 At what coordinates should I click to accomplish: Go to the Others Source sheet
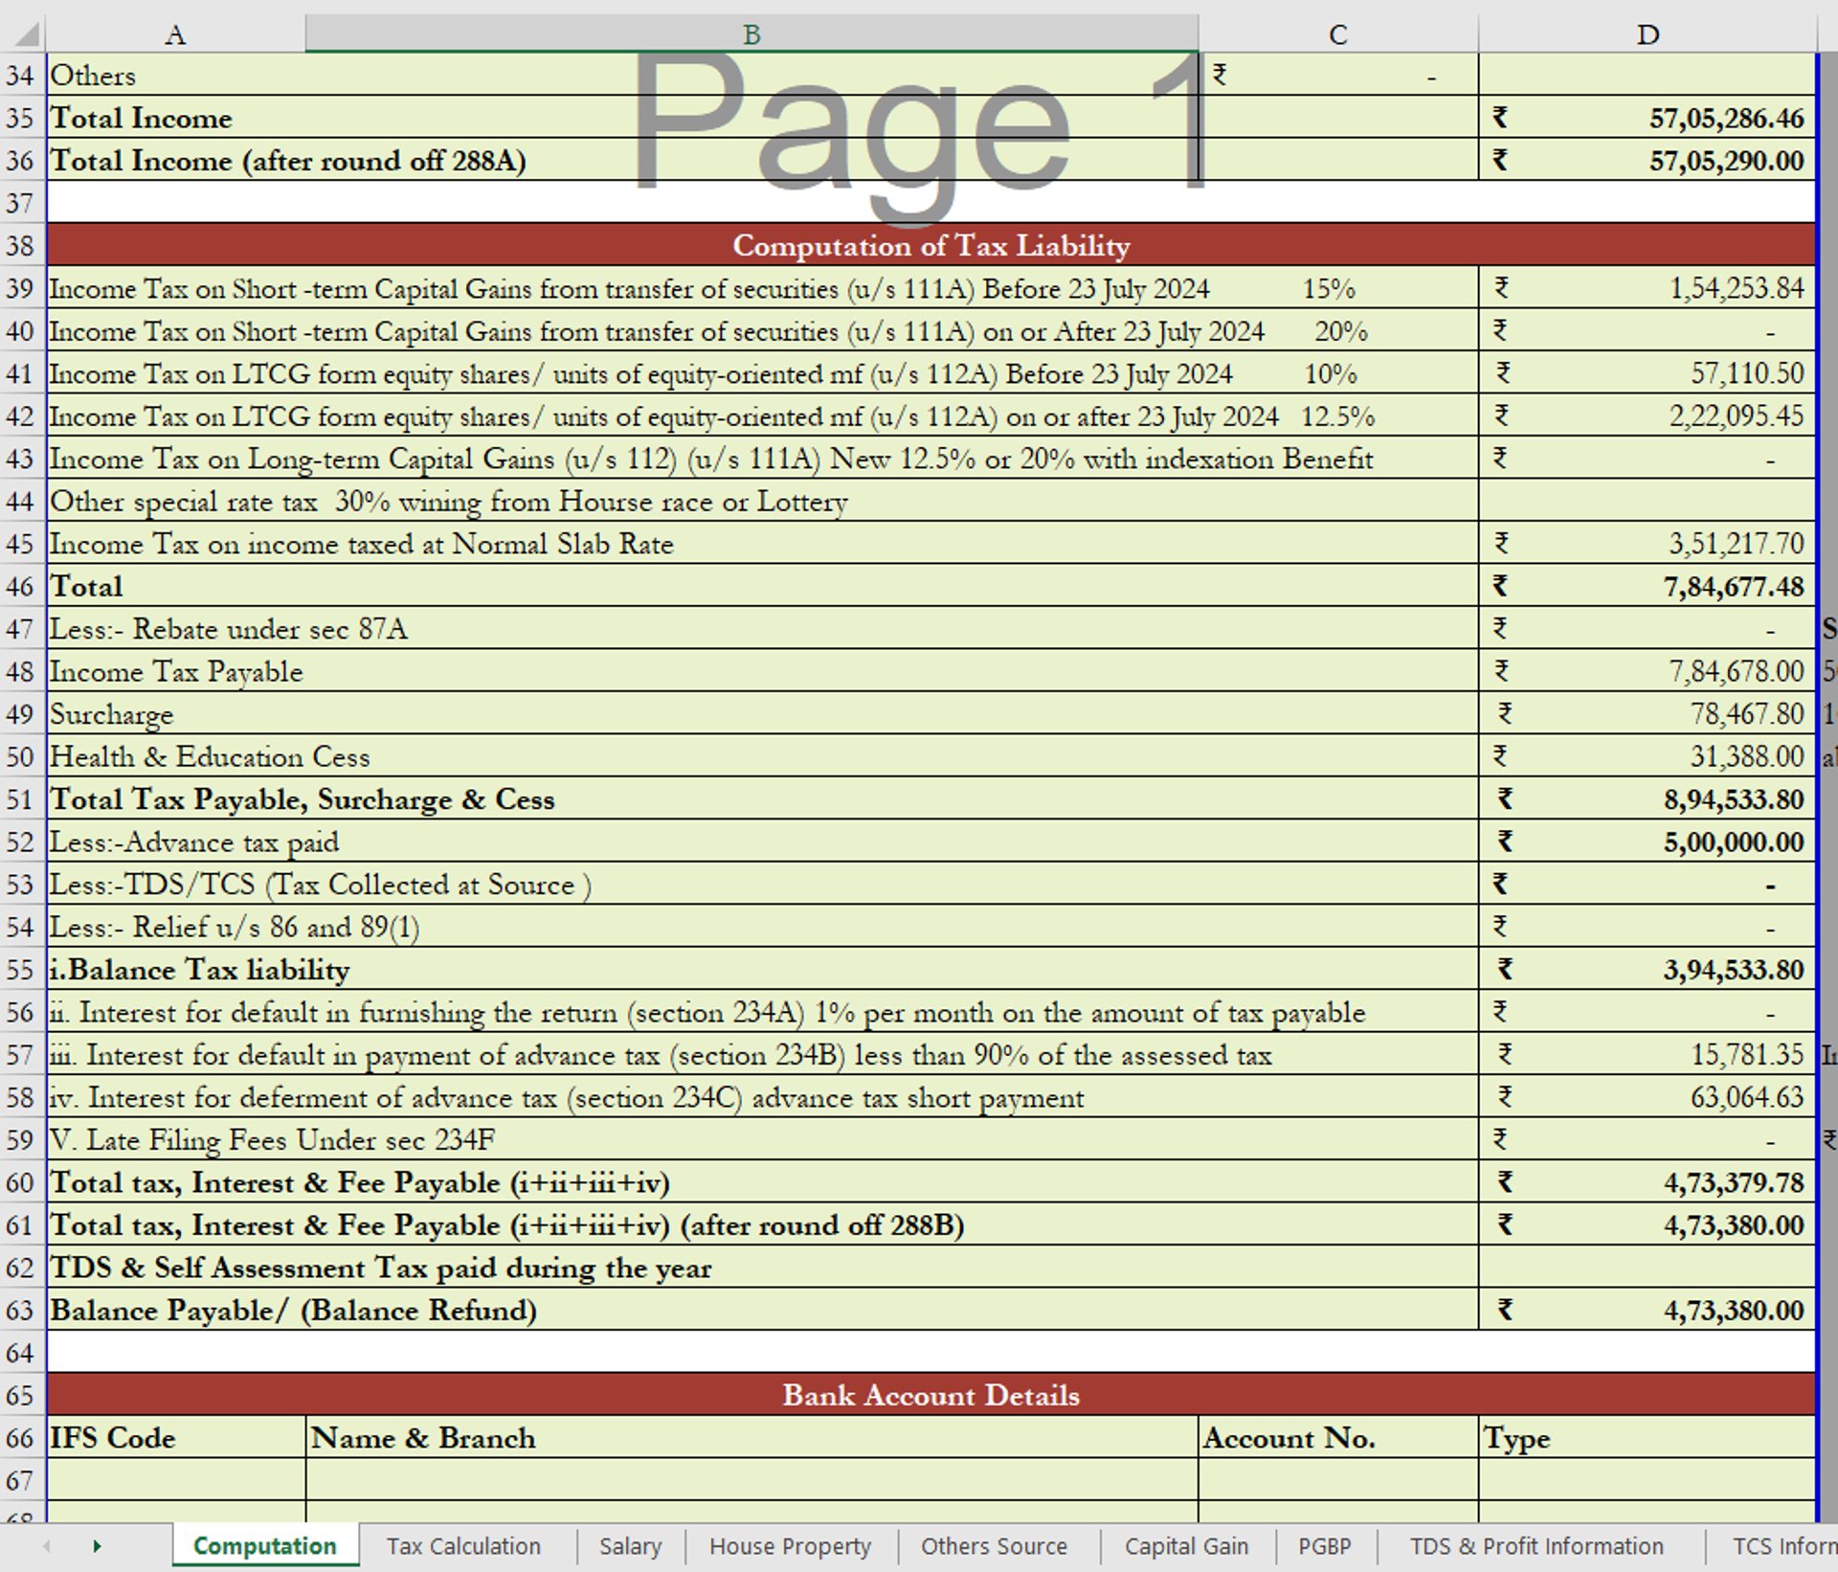click(x=994, y=1546)
